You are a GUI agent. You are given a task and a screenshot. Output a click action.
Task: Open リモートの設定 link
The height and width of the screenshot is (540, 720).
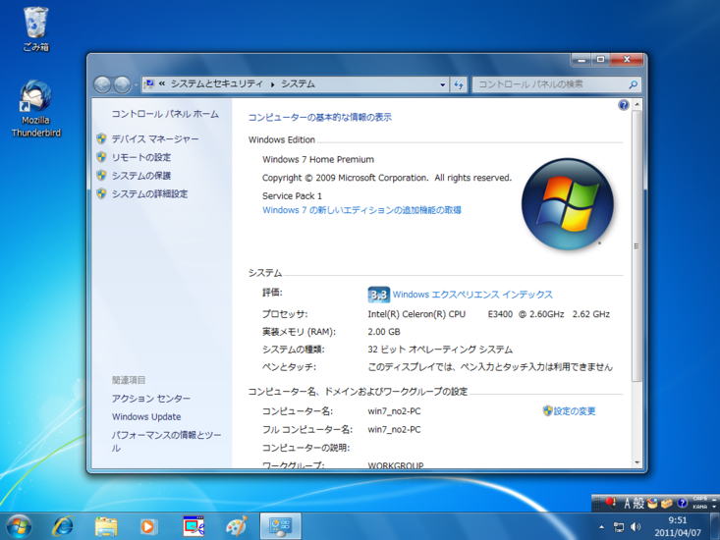(141, 157)
